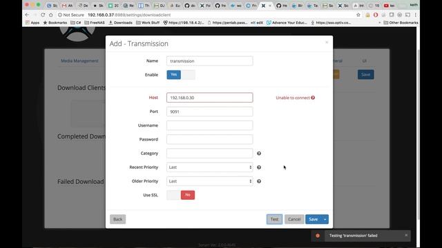Click into the Name field containing transmission

[210, 61]
